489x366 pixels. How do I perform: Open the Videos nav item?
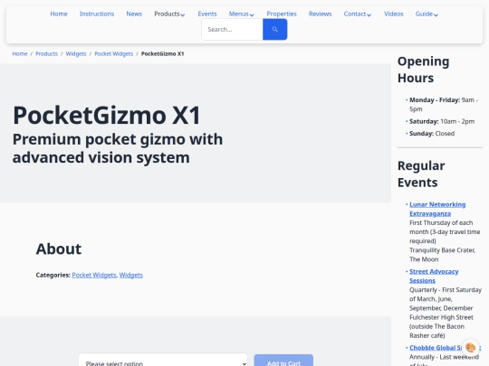(x=394, y=14)
